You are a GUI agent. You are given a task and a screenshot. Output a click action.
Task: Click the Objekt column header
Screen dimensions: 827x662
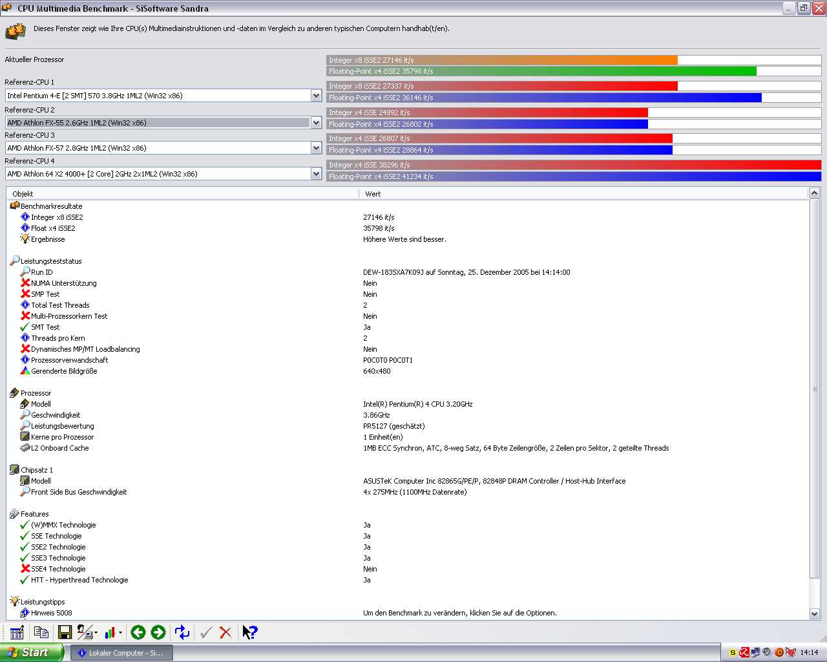[x=182, y=194]
